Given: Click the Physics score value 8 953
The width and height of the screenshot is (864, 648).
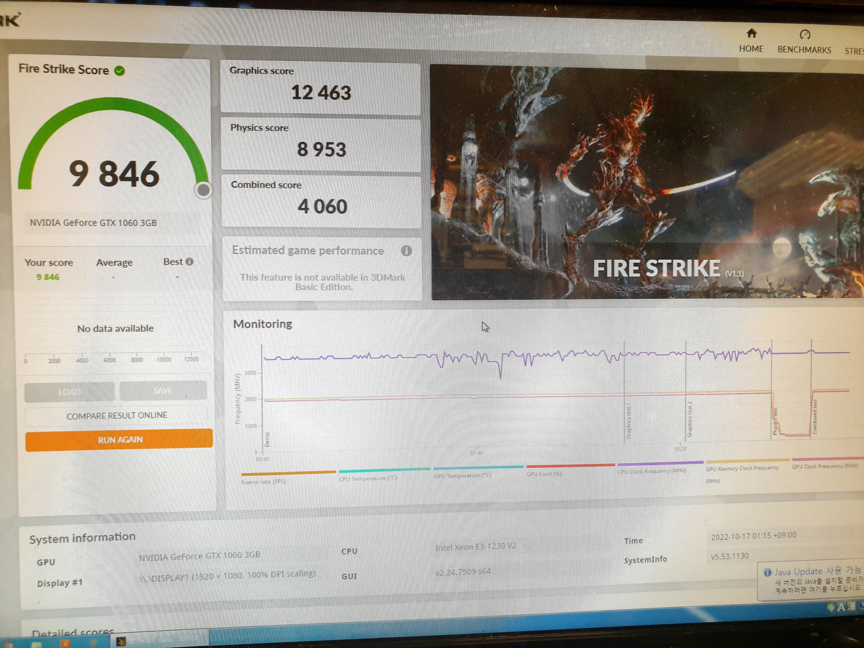Looking at the screenshot, I should coord(322,150).
